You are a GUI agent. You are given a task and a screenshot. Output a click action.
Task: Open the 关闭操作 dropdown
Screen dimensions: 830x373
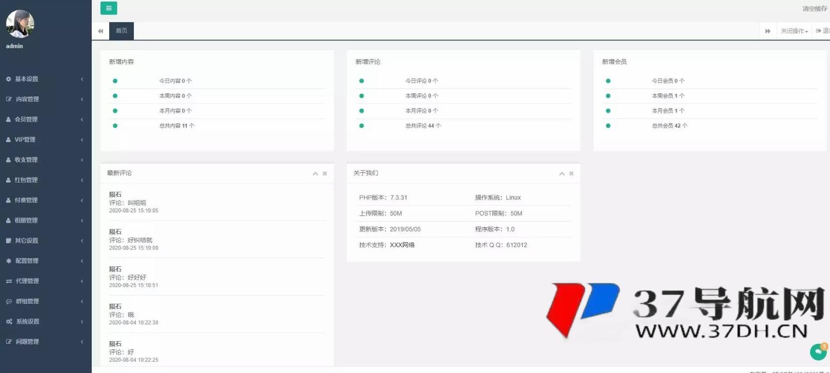point(794,31)
